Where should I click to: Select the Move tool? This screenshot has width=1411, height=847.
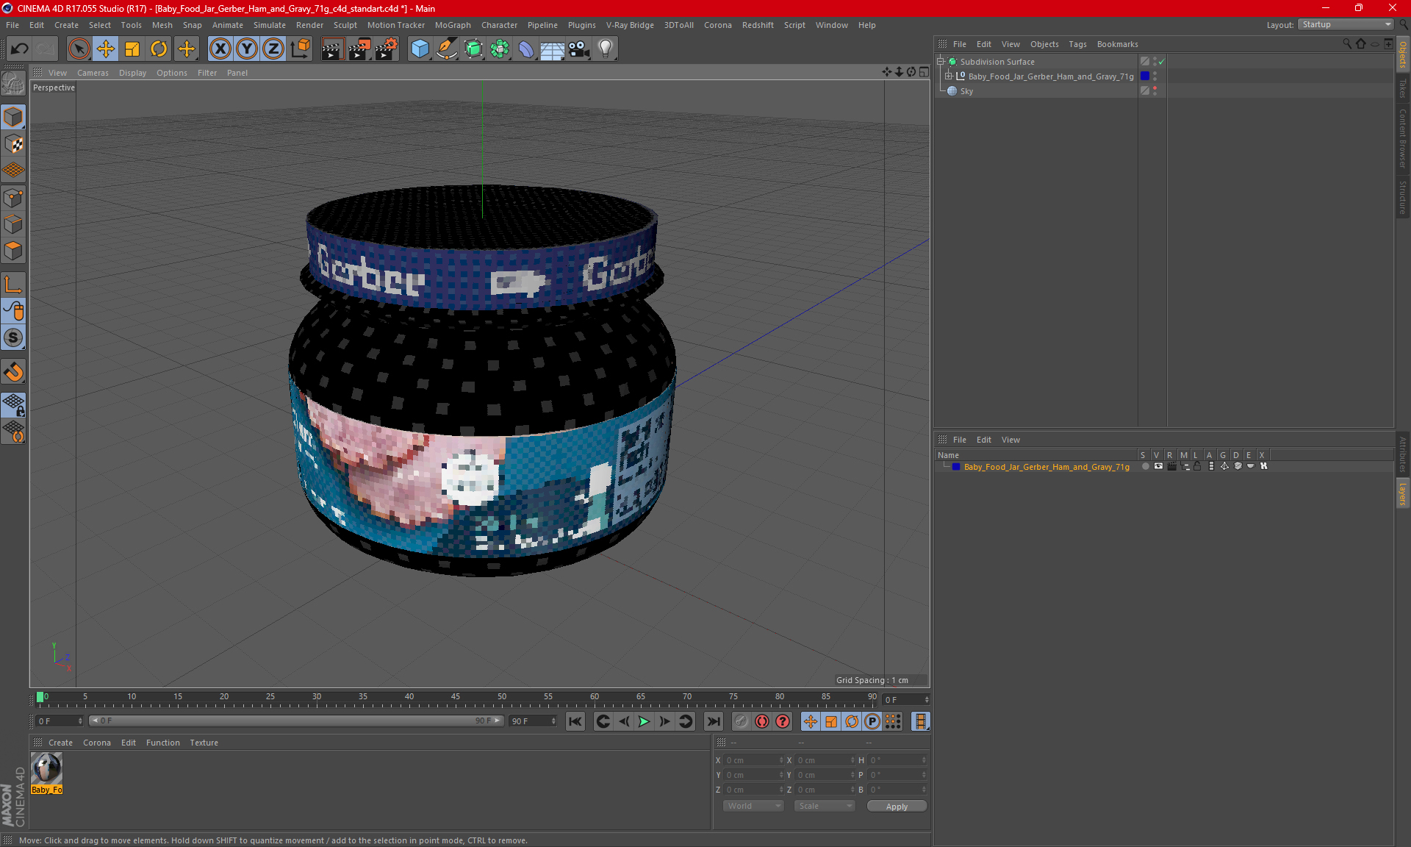(106, 49)
